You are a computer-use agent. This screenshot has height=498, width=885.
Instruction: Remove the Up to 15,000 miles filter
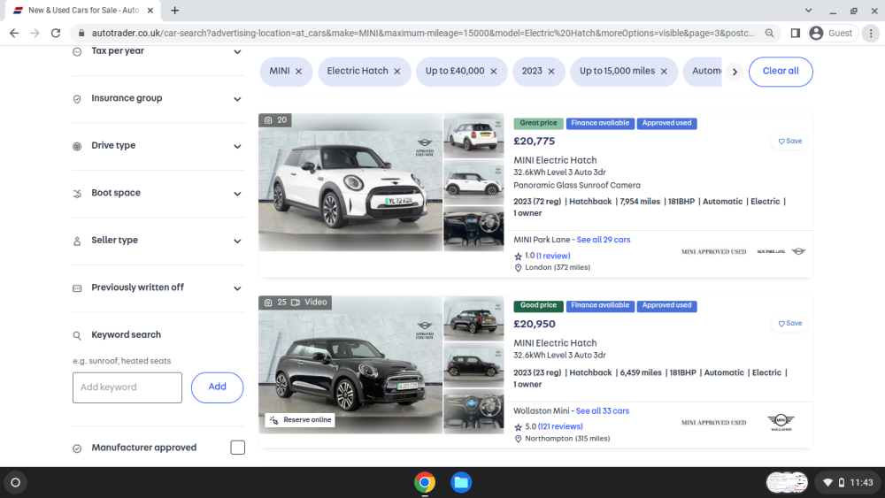click(x=665, y=71)
